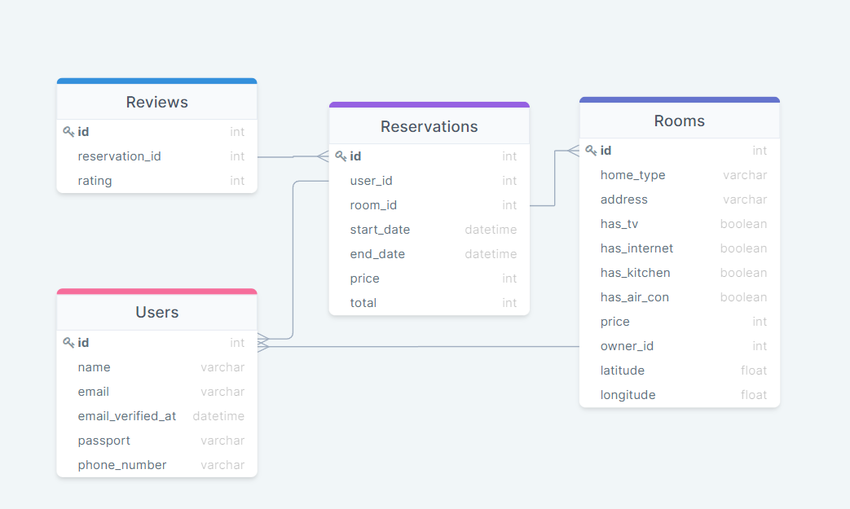The image size is (850, 509).
Task: Select the Users table title
Action: pos(156,312)
